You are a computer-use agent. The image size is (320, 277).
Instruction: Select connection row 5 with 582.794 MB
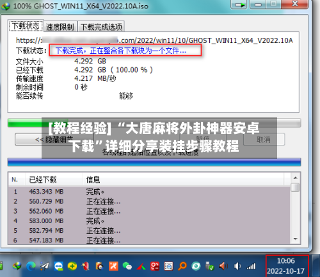click(149, 231)
